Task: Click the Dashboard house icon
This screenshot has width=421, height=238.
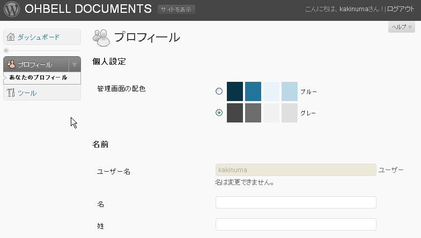Action: click(x=11, y=37)
